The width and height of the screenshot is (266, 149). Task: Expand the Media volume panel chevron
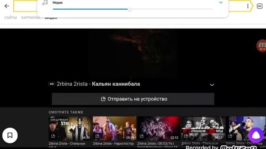point(221,2)
